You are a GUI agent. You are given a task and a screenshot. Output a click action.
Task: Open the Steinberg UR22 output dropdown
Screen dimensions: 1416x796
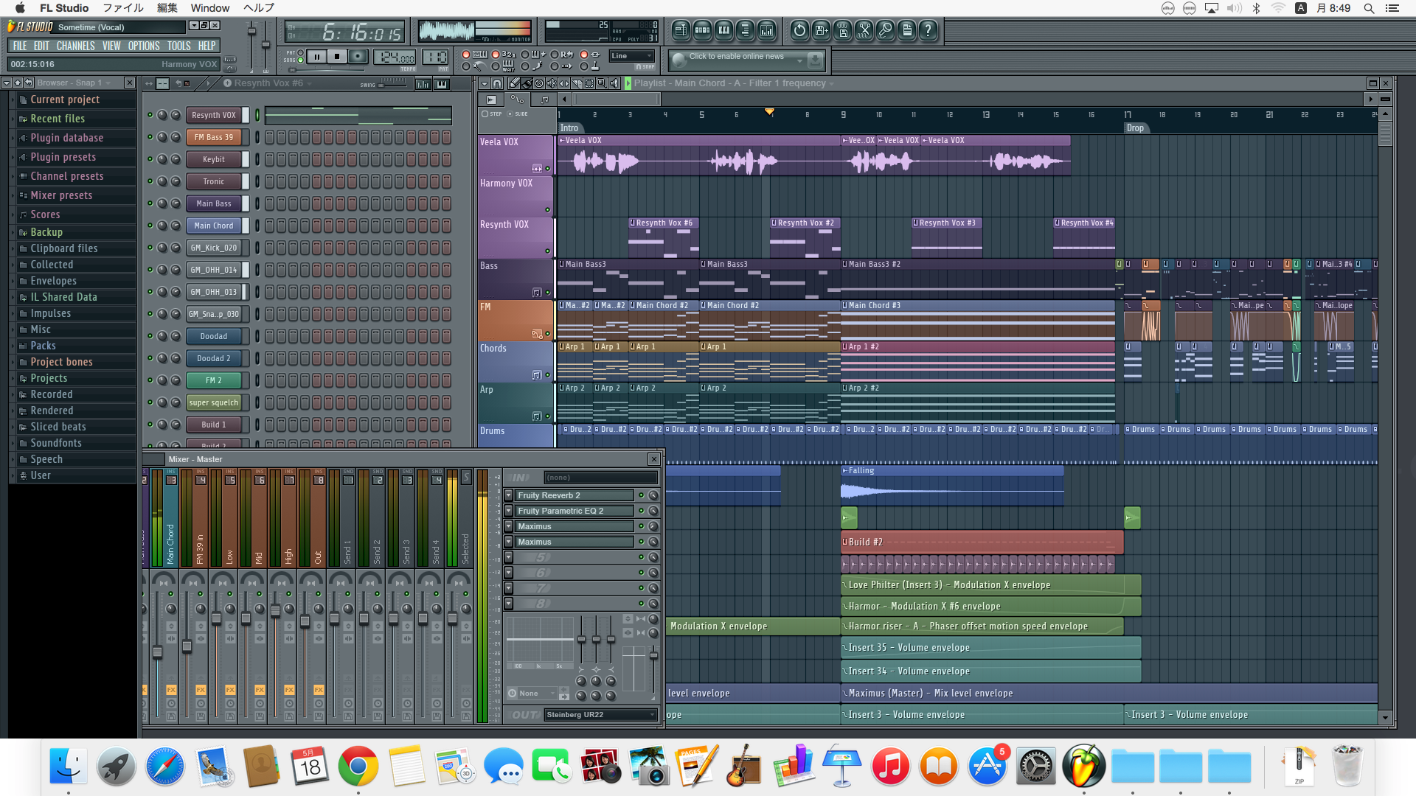coord(600,715)
